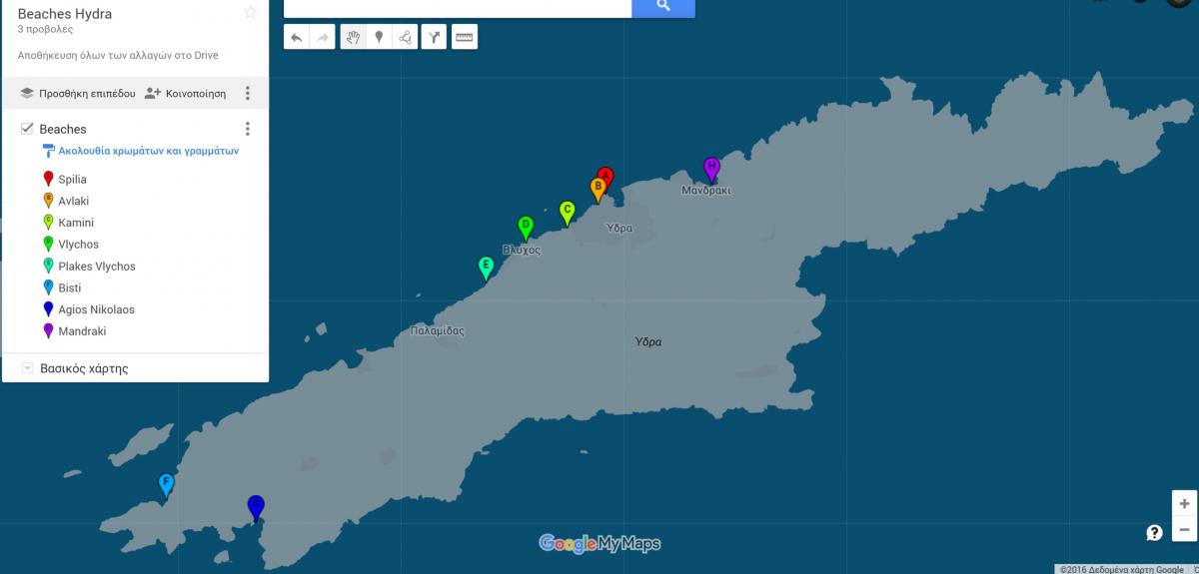Open the Ακολουθία χρωμάτων και γραμμάτων style link

click(x=148, y=152)
